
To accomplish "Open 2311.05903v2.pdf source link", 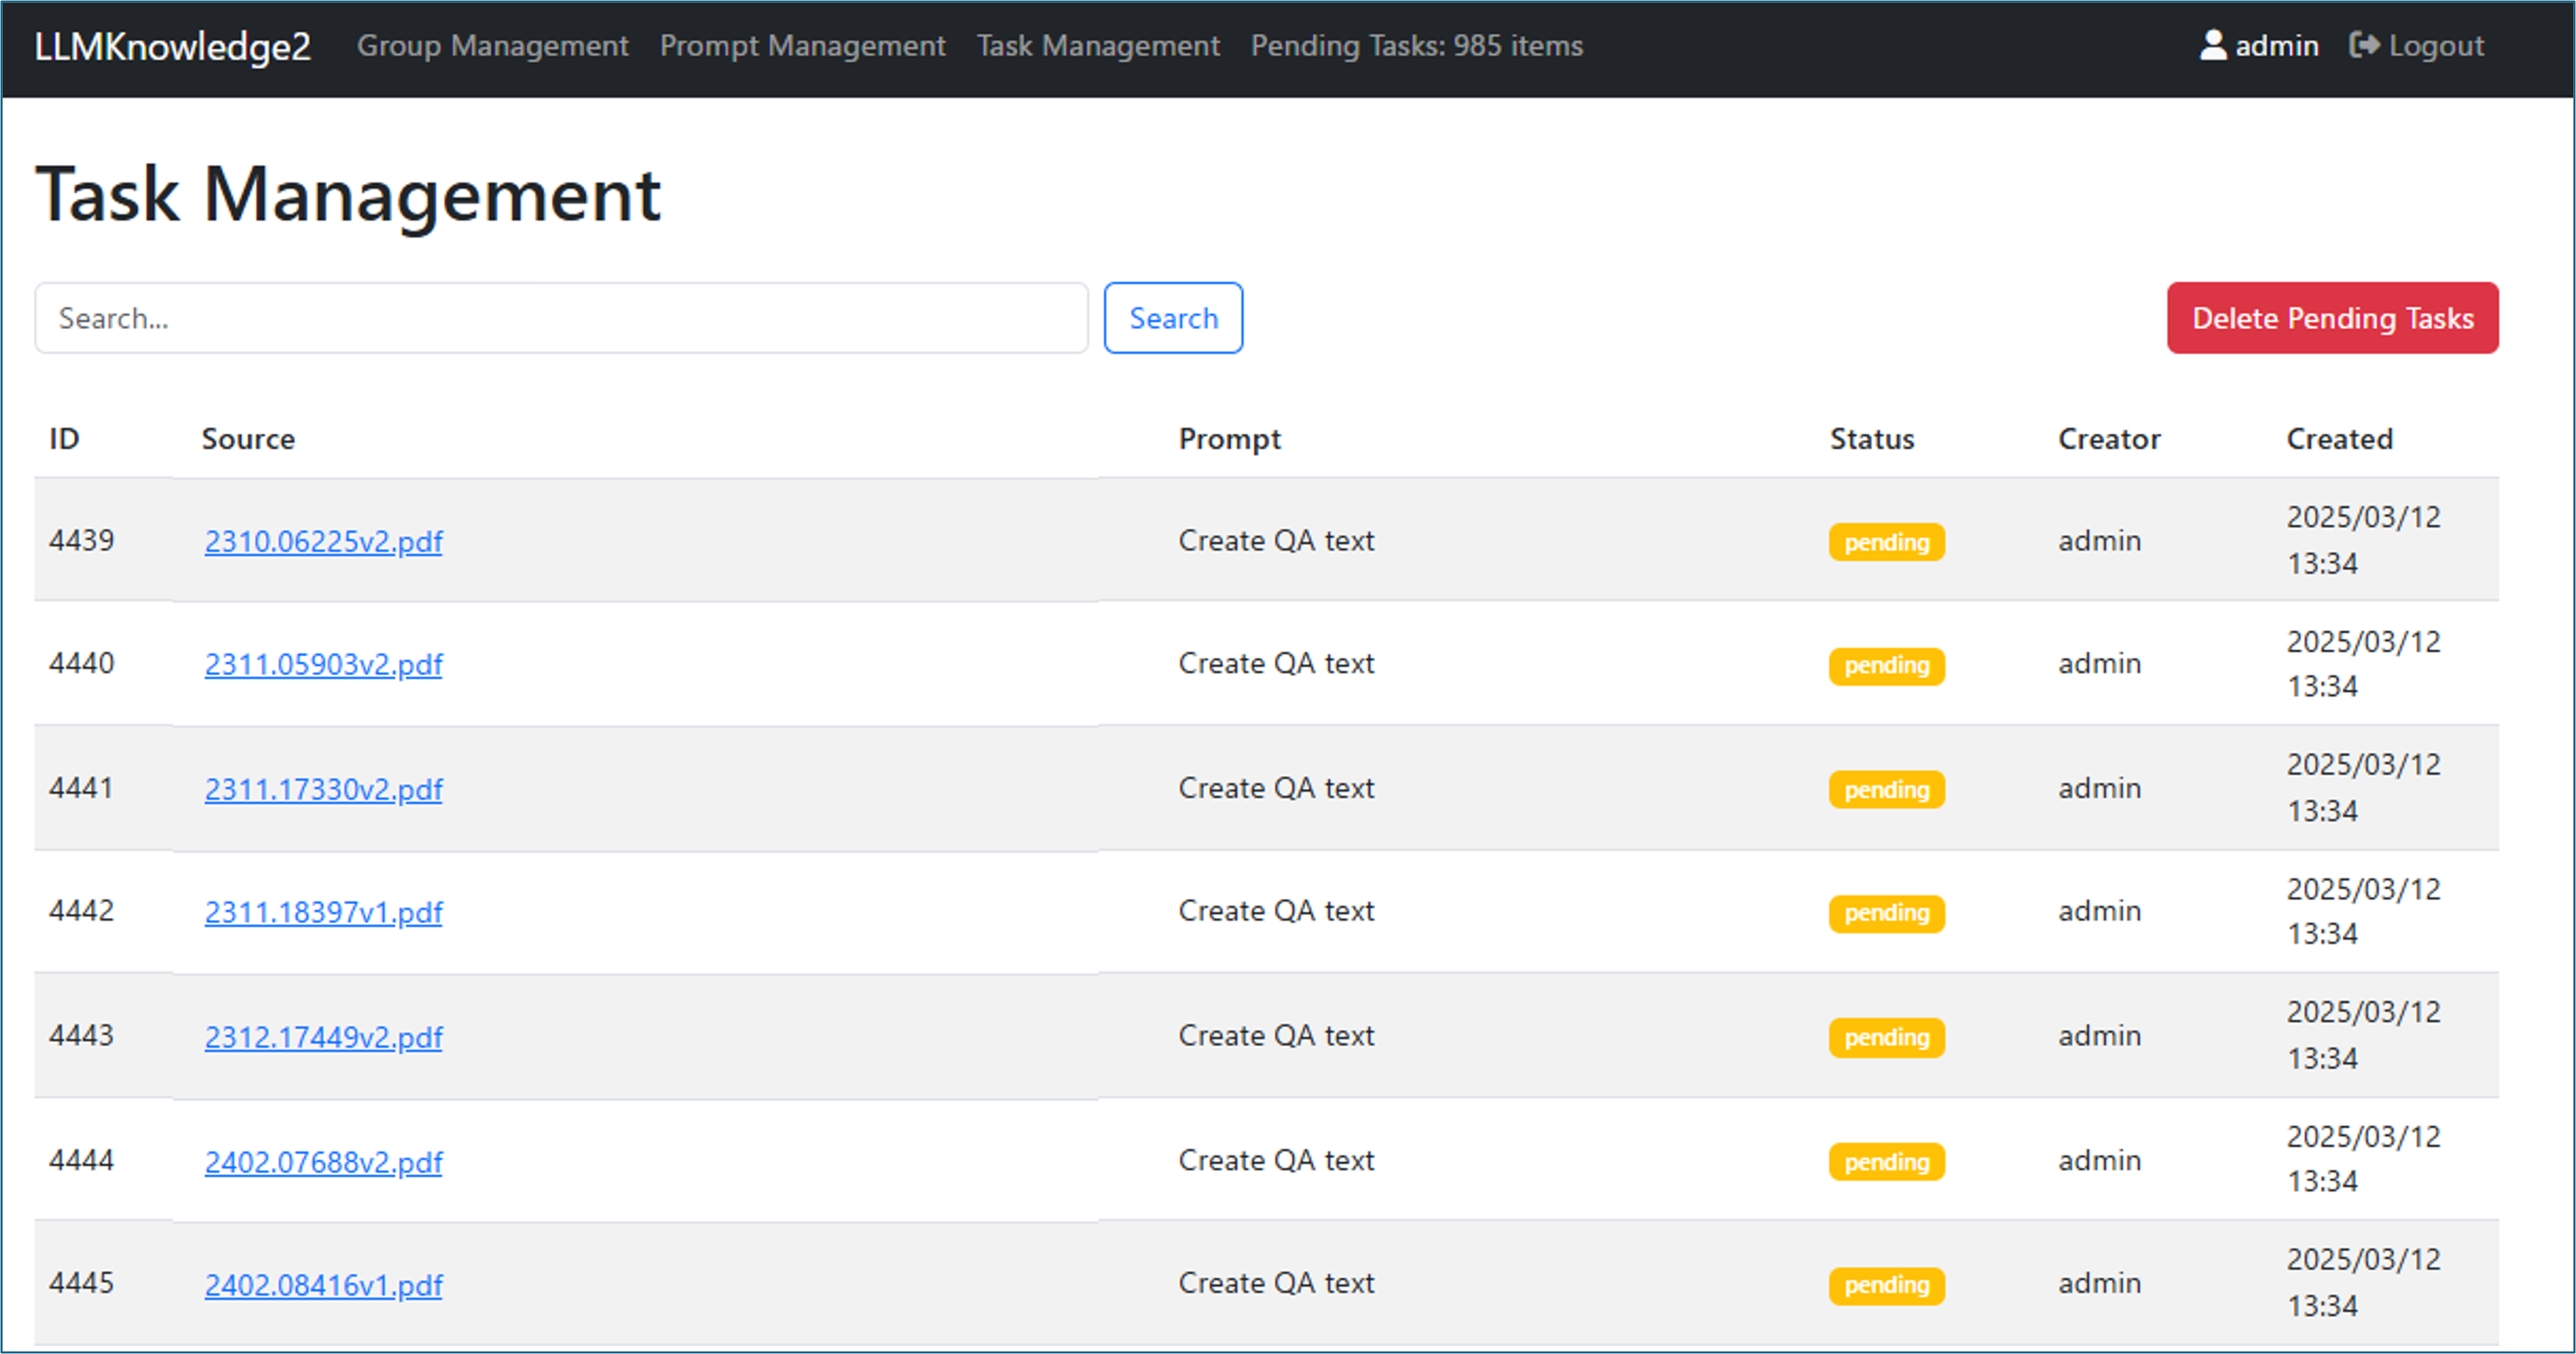I will coord(323,664).
